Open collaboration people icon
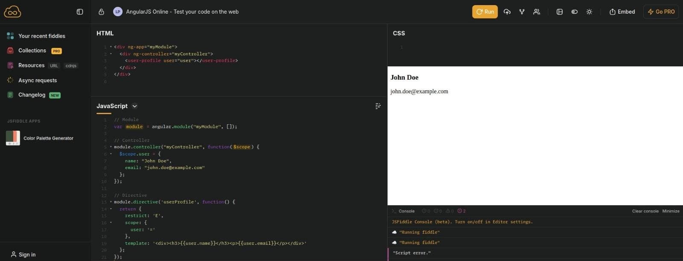683x261 pixels. (x=537, y=12)
